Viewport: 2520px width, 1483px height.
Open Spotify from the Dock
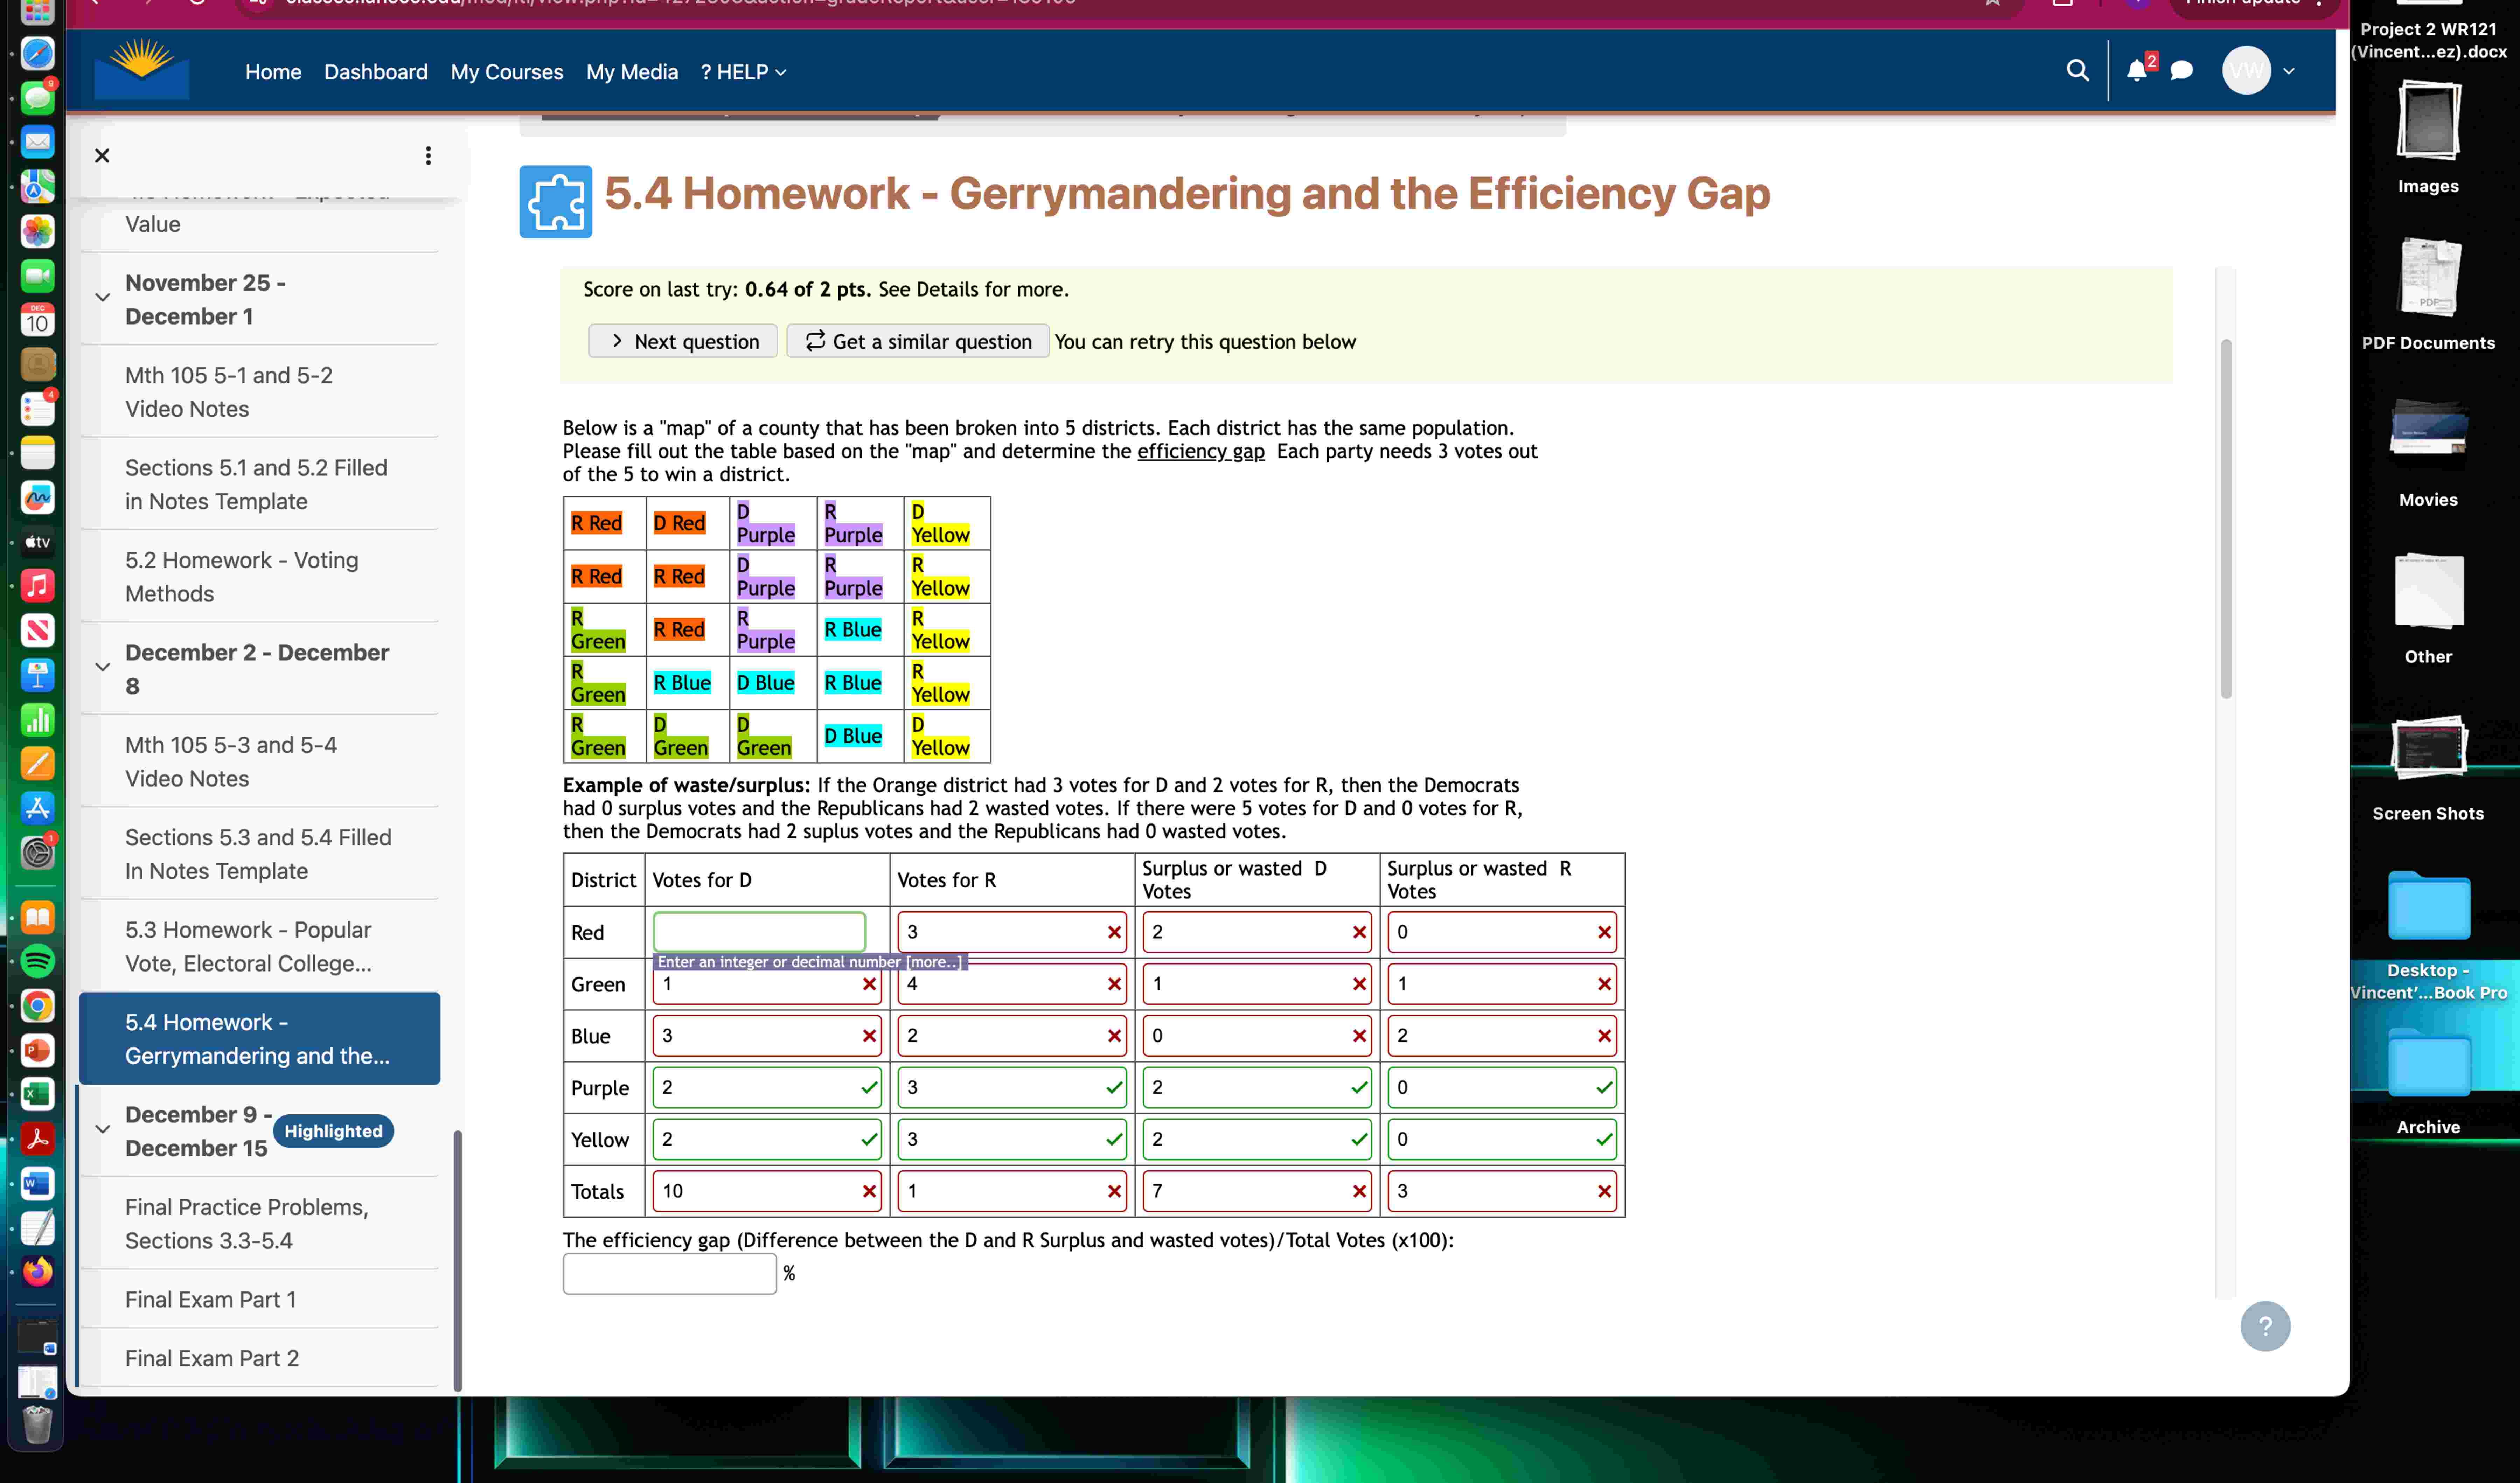[x=38, y=961]
